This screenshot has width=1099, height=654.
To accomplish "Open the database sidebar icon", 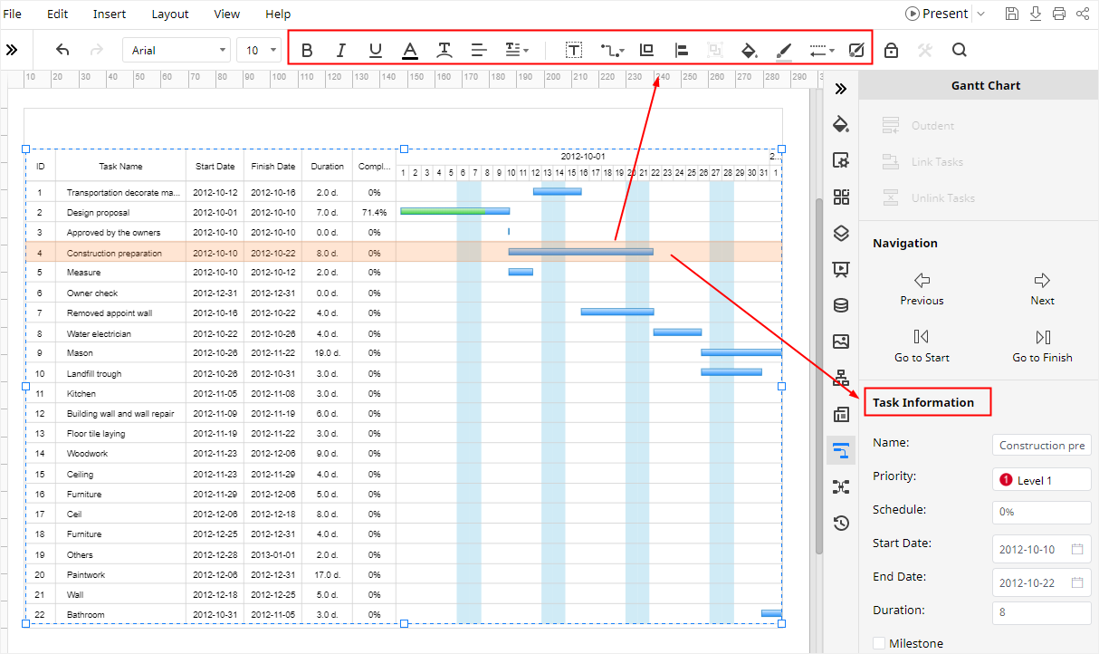I will click(841, 305).
